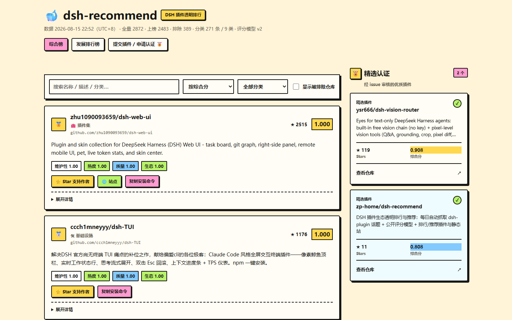Click the 基础设施 tools icon on dsh-TUI

pyautogui.click(x=73, y=236)
